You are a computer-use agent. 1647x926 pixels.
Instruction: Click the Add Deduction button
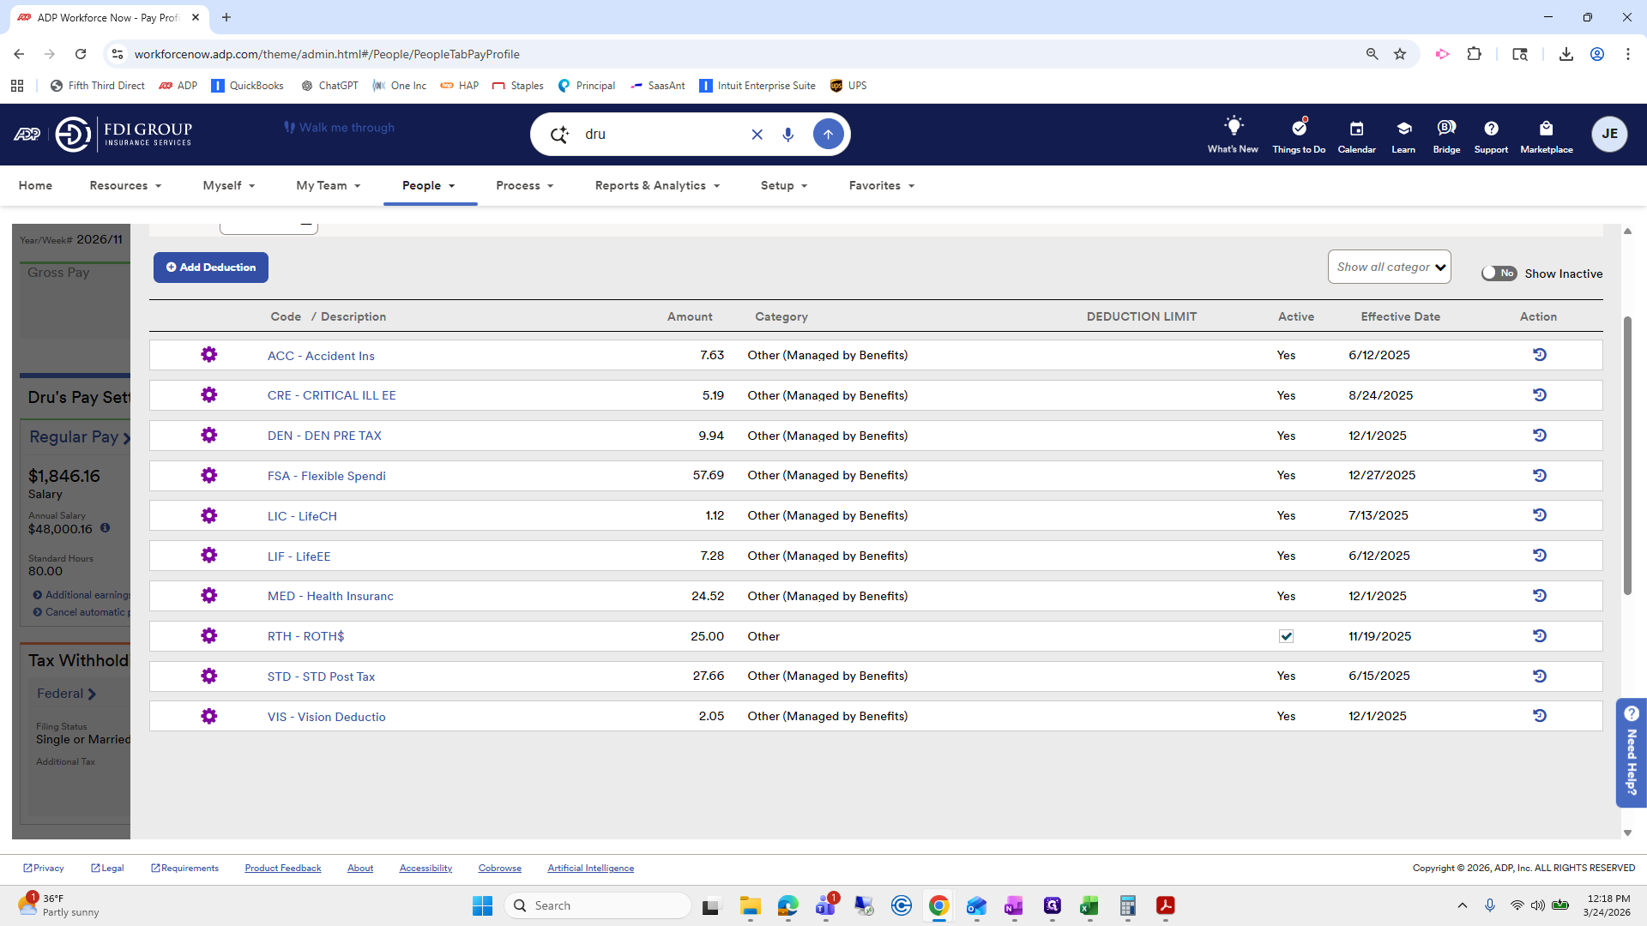click(211, 268)
